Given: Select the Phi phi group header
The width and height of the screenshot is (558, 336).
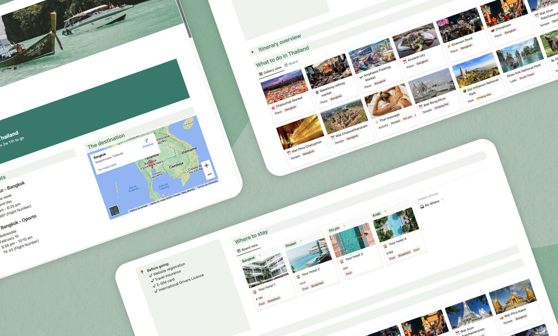Looking at the screenshot, I should point(334,229).
